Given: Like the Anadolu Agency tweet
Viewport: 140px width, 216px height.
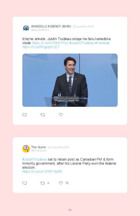Looking at the screenshot, I should point(61,115).
